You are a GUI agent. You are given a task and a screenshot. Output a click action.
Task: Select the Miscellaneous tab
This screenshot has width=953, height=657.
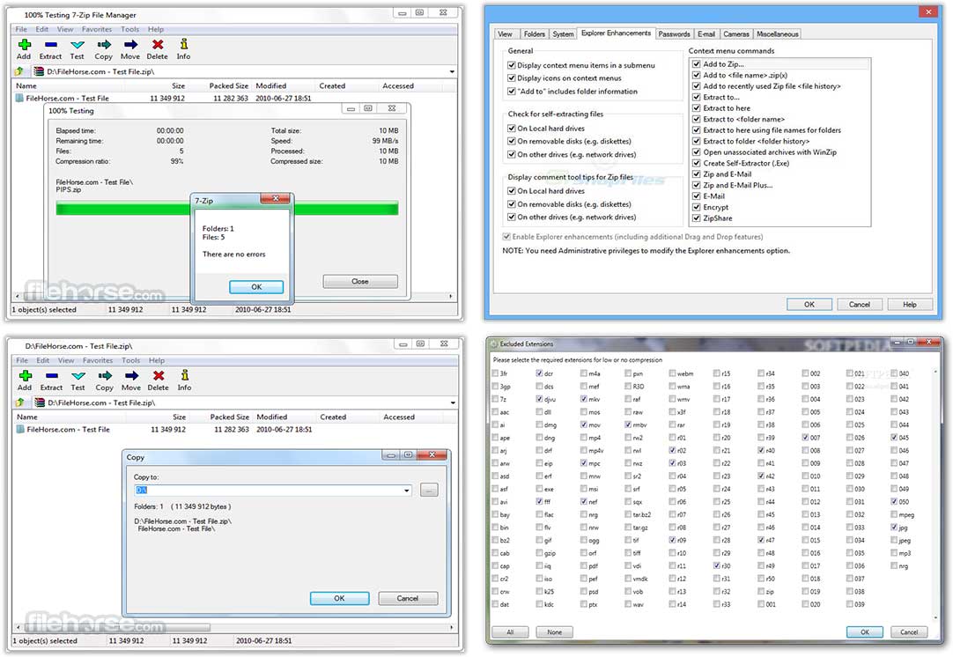pos(778,34)
